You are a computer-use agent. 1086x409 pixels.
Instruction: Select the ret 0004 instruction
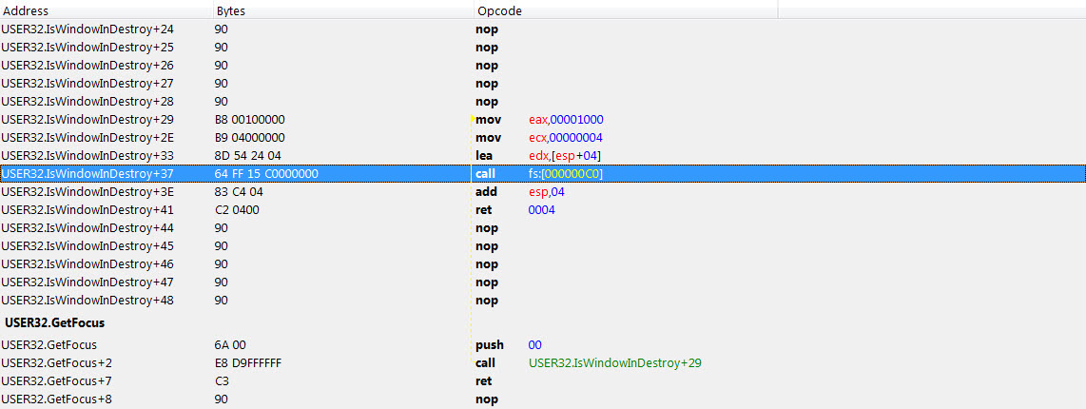pyautogui.click(x=514, y=210)
